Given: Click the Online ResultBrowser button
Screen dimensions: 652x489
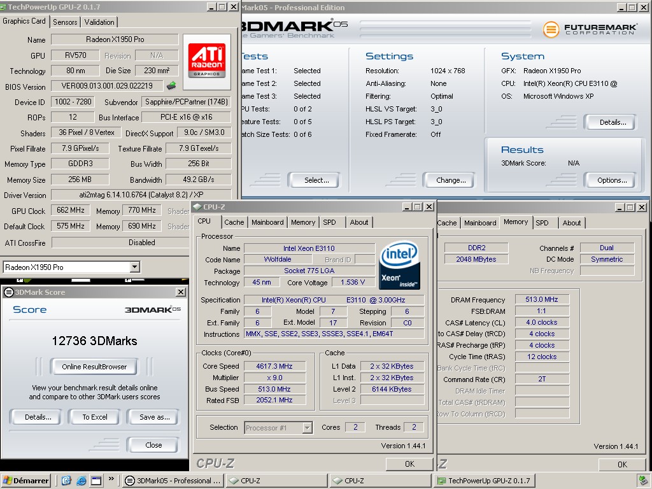Looking at the screenshot, I should 94,367.
